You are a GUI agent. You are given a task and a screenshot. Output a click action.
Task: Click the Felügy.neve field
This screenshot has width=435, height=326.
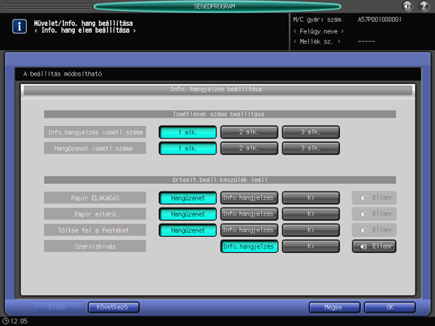[319, 31]
